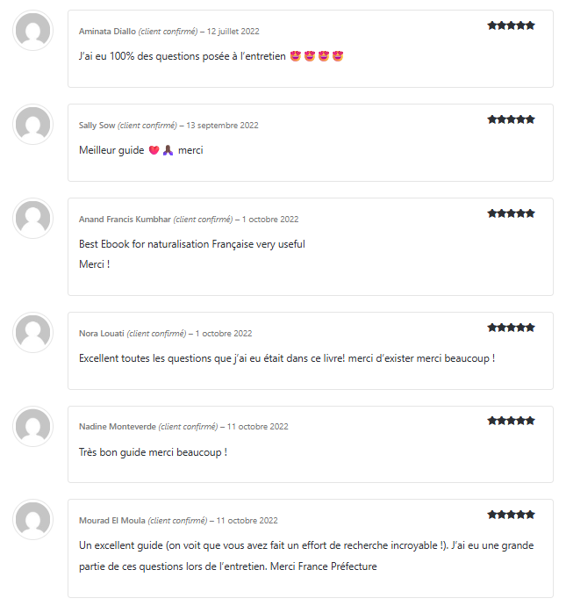Click the reviewer name Sally Sow
Screen dimensions: 566x613
pos(97,126)
